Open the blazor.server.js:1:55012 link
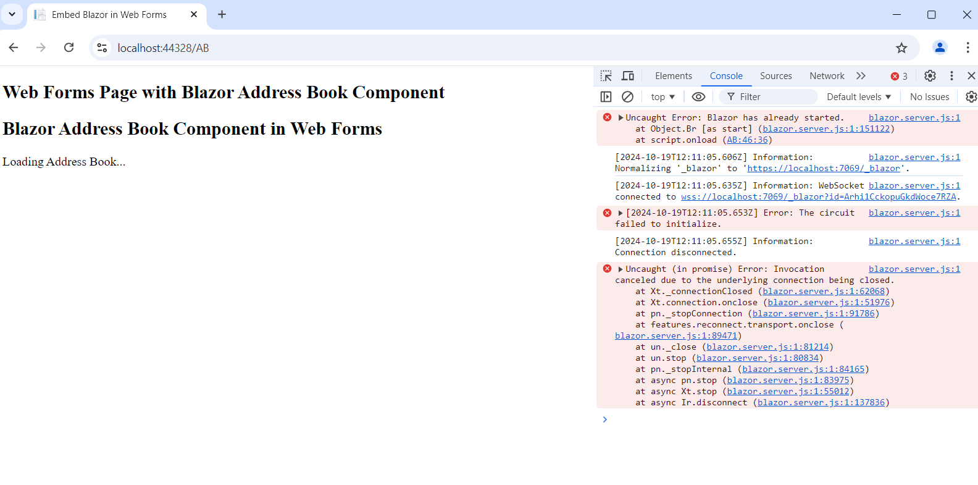This screenshot has height=485, width=978. pos(788,392)
